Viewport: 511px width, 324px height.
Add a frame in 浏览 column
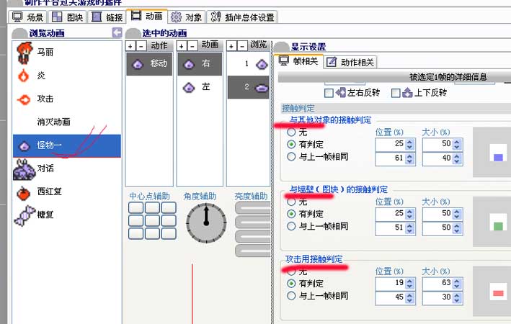(x=231, y=46)
